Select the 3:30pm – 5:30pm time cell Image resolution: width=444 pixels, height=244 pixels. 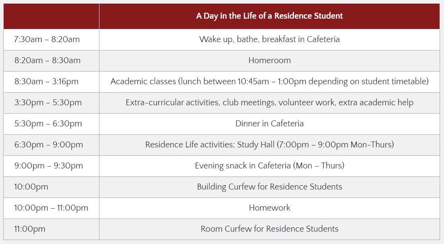point(48,103)
